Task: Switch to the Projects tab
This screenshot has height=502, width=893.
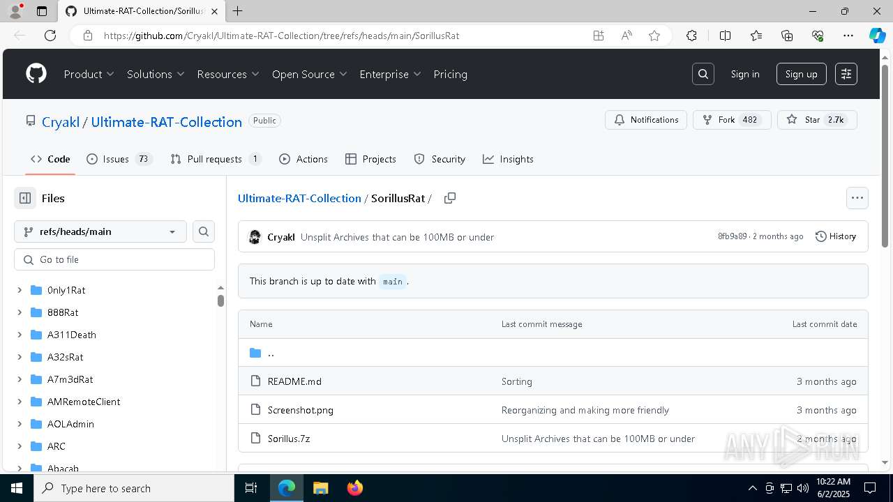Action: [370, 159]
